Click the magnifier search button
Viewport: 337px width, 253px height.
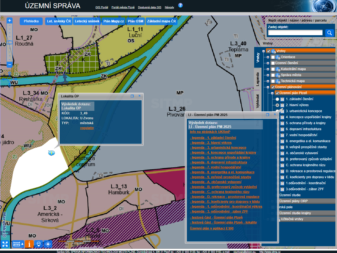(330, 33)
